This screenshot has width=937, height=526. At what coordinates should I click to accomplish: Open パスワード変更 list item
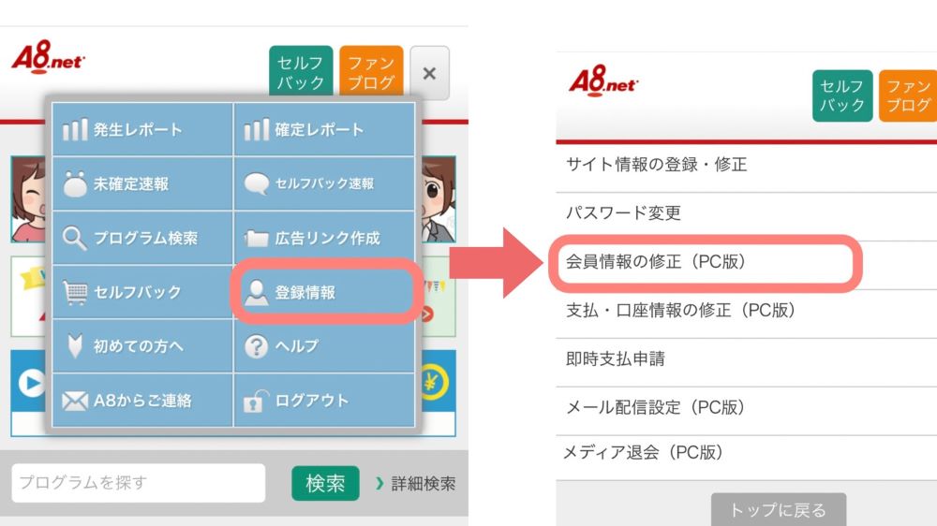click(x=747, y=213)
